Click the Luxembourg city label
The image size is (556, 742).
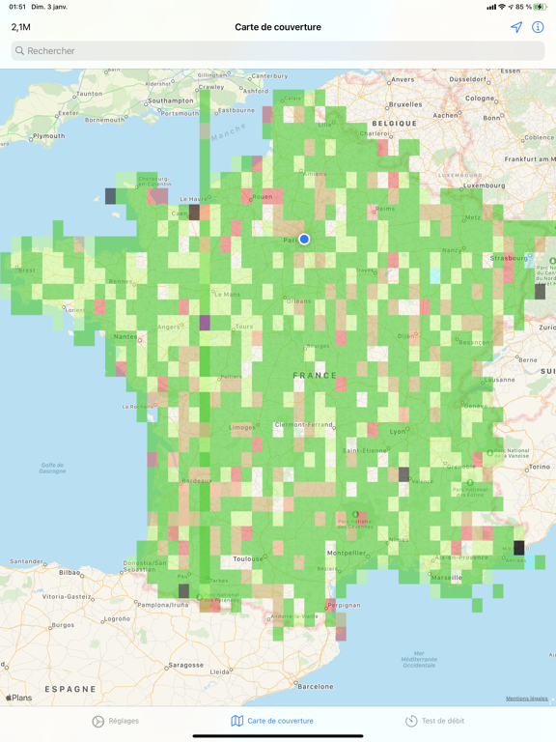coord(485,185)
